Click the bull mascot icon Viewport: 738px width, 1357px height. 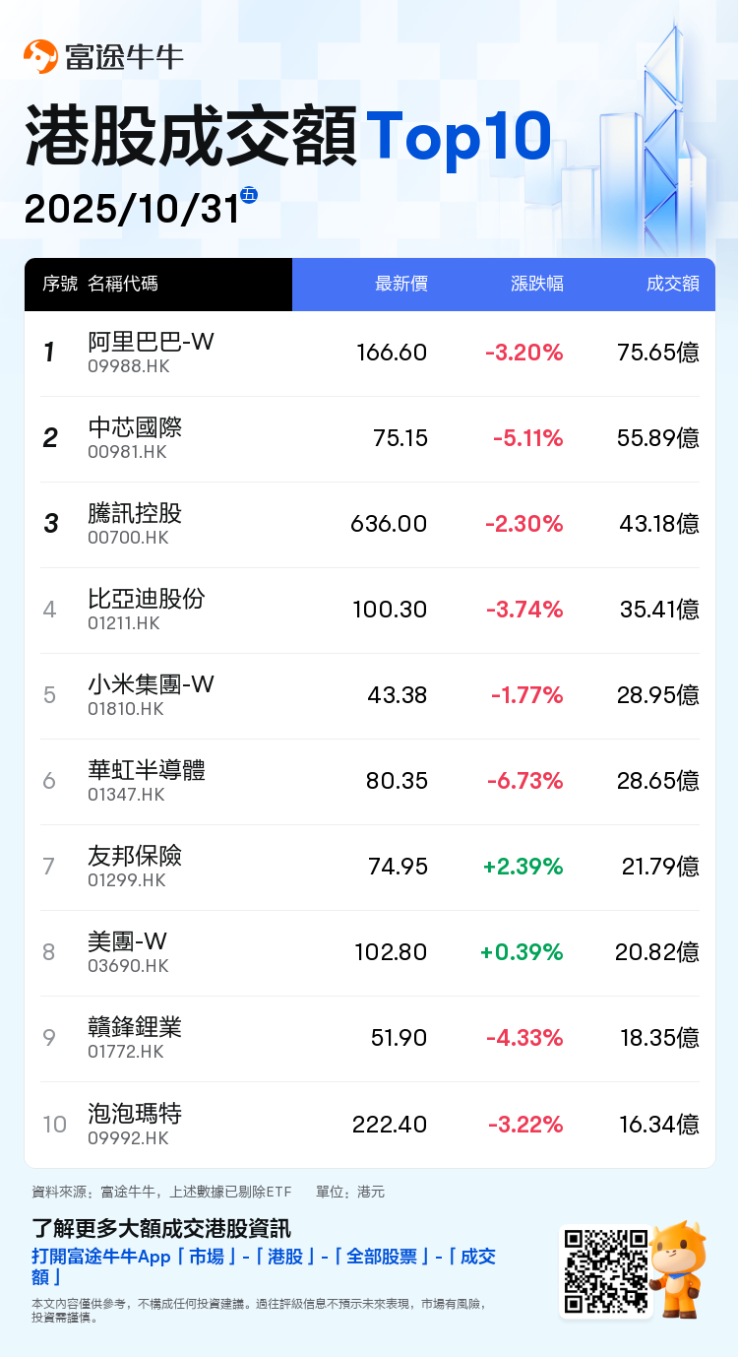(x=678, y=1268)
